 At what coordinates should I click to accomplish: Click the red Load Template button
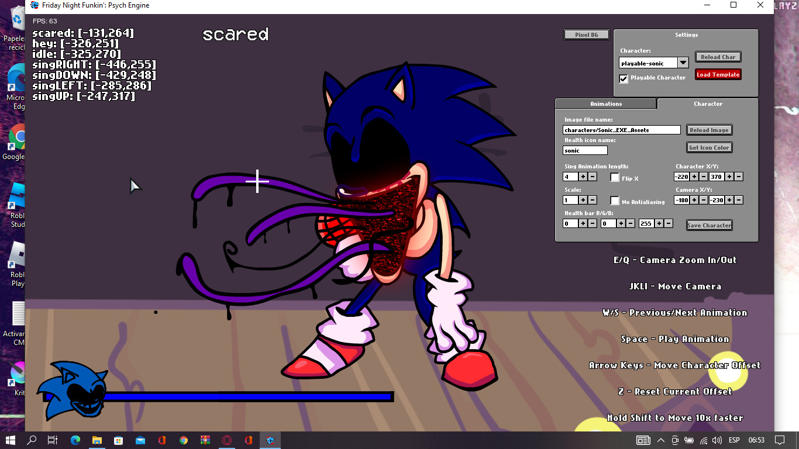(x=718, y=74)
